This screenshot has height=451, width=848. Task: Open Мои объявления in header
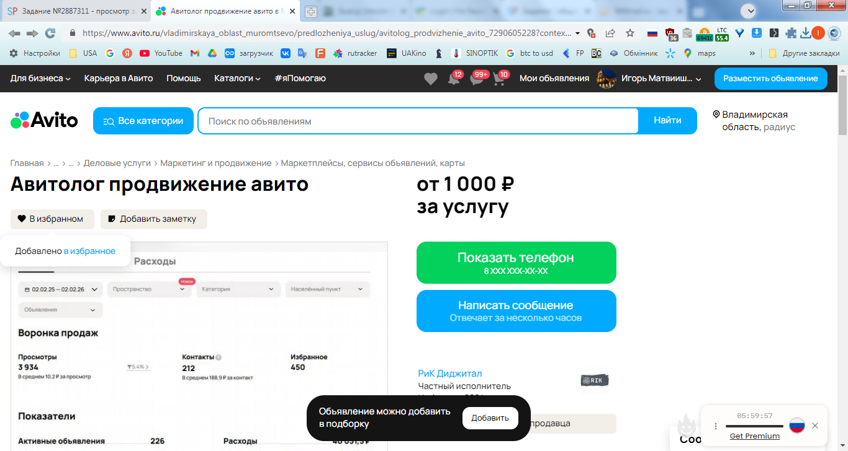pos(554,78)
